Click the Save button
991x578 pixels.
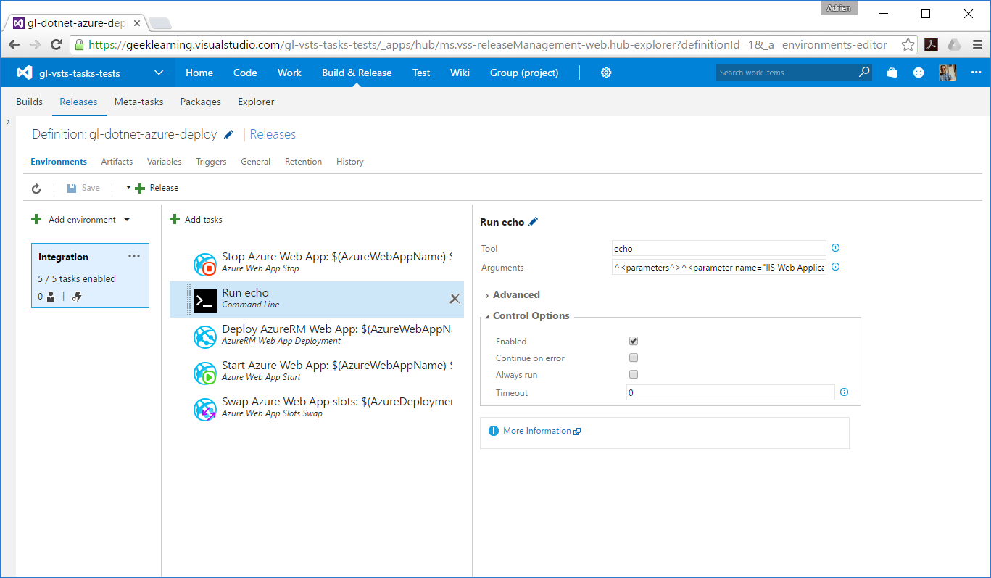pos(83,188)
